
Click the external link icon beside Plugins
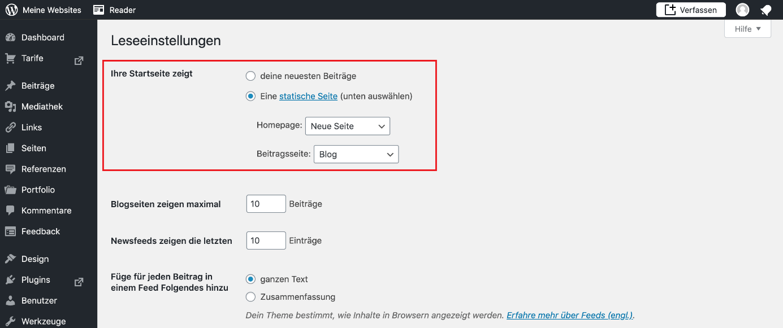point(79,282)
